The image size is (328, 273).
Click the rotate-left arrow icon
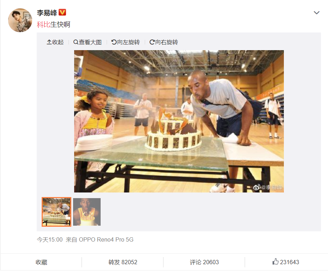click(114, 42)
